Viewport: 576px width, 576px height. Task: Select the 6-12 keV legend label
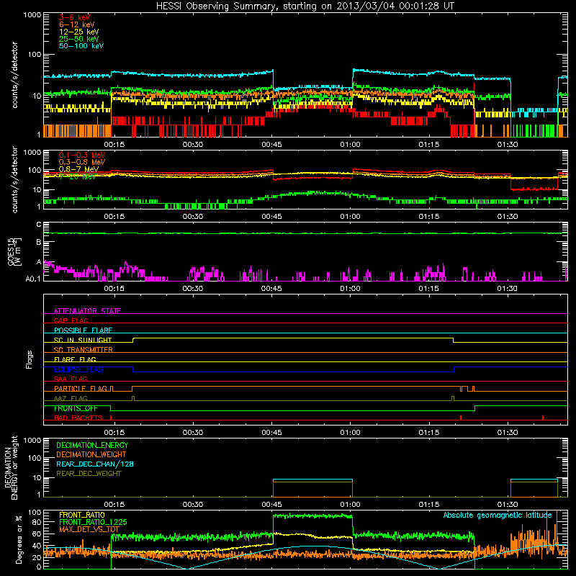pos(77,24)
